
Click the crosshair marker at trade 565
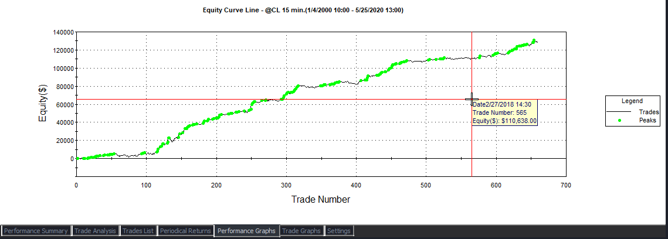(x=472, y=100)
